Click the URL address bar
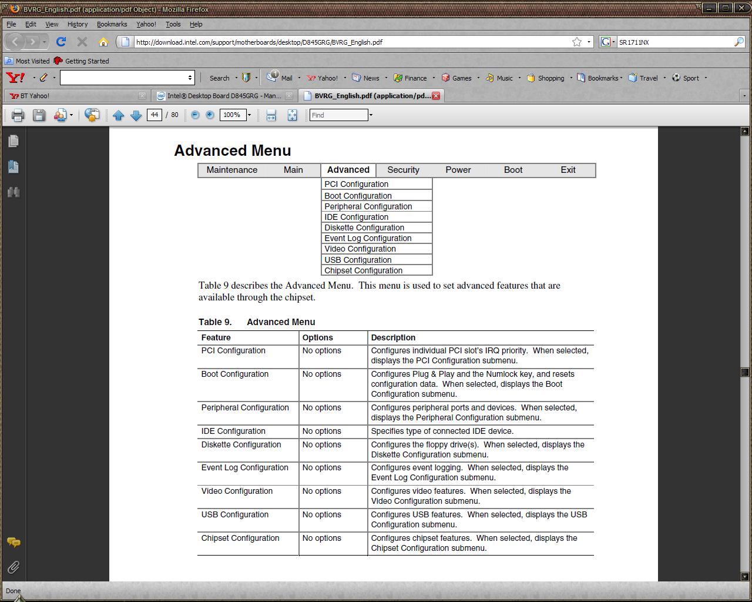 tap(352, 42)
